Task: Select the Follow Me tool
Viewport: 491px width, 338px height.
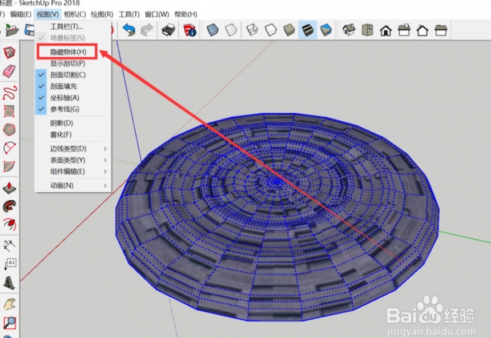Action: click(x=9, y=206)
